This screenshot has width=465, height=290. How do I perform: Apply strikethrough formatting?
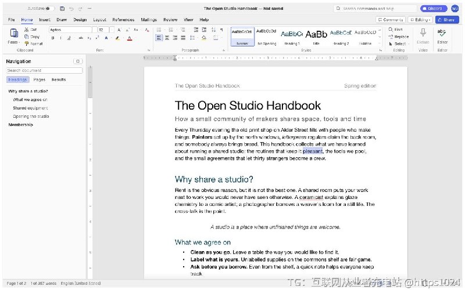point(81,38)
